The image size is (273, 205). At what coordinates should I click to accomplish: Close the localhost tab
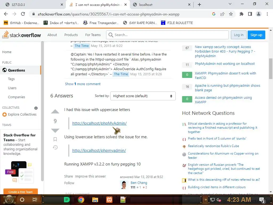point(189,5)
